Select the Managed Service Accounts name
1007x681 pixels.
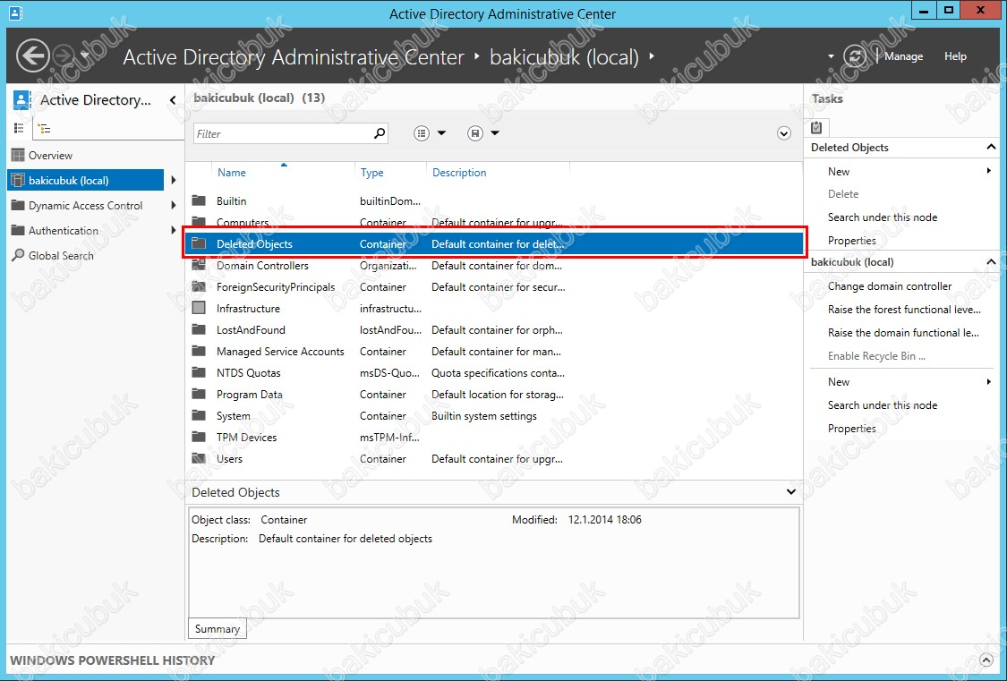pyautogui.click(x=280, y=351)
